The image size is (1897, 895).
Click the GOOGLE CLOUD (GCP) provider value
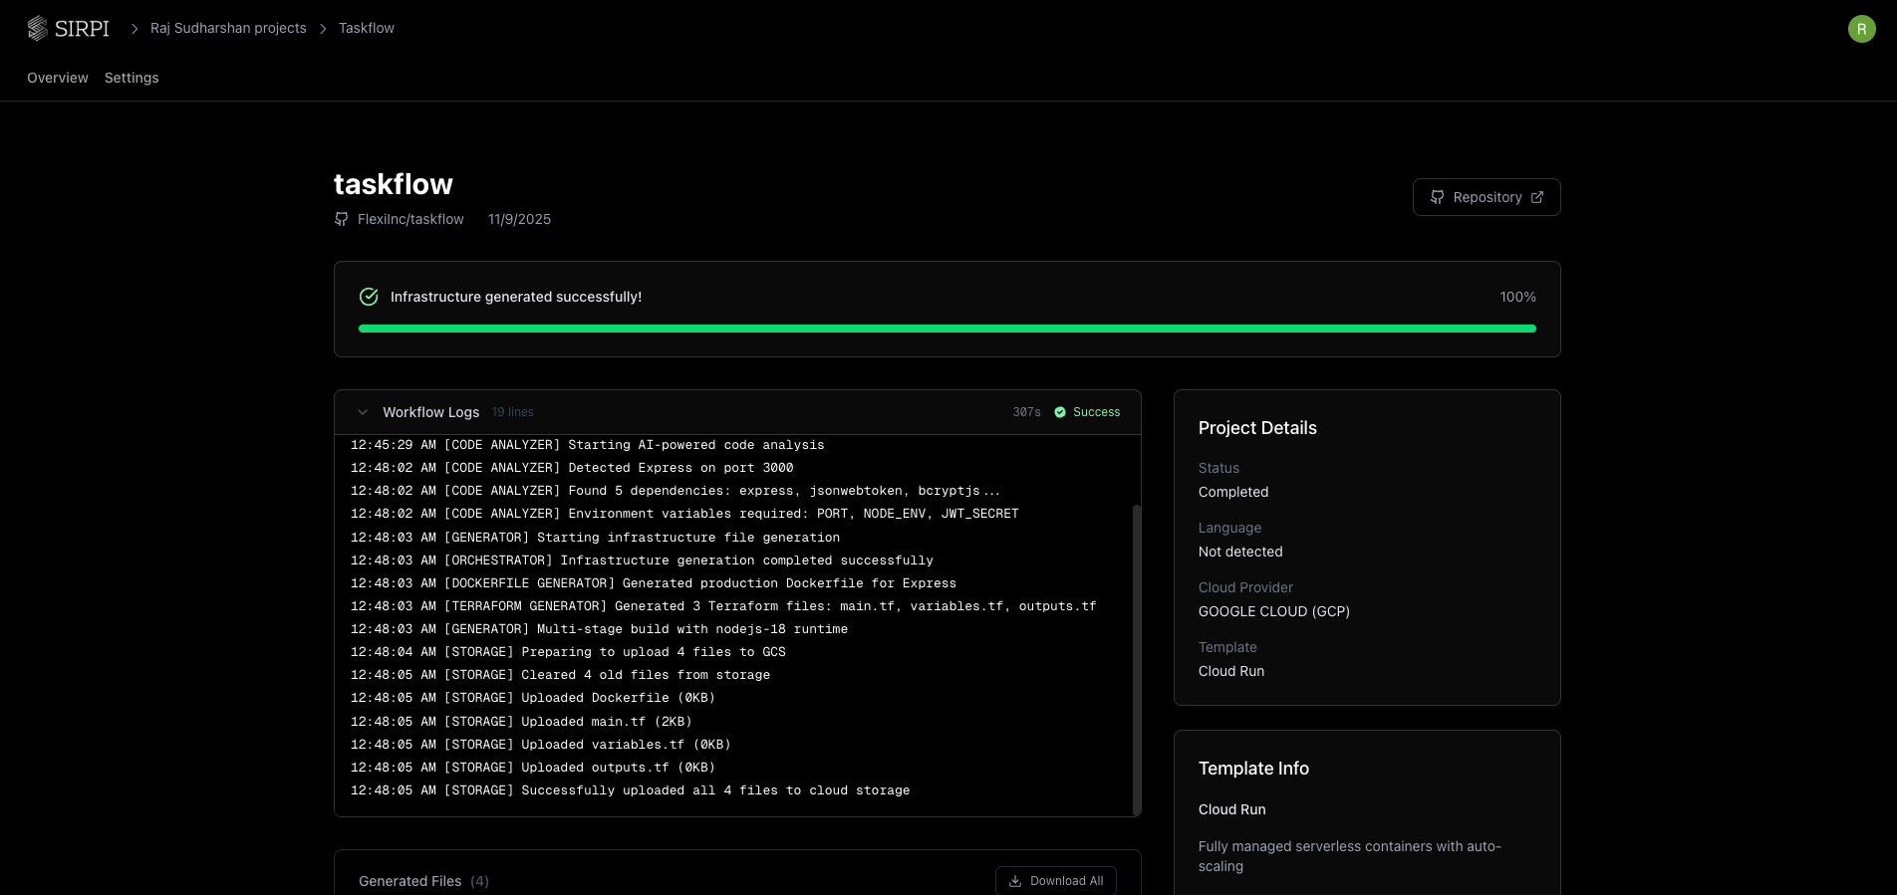[1274, 611]
